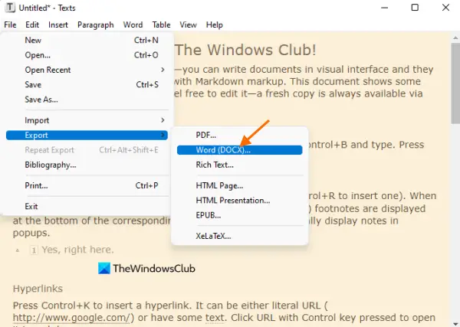460x327 pixels.
Task: Select Save As... in the File menu
Action: (x=87, y=100)
